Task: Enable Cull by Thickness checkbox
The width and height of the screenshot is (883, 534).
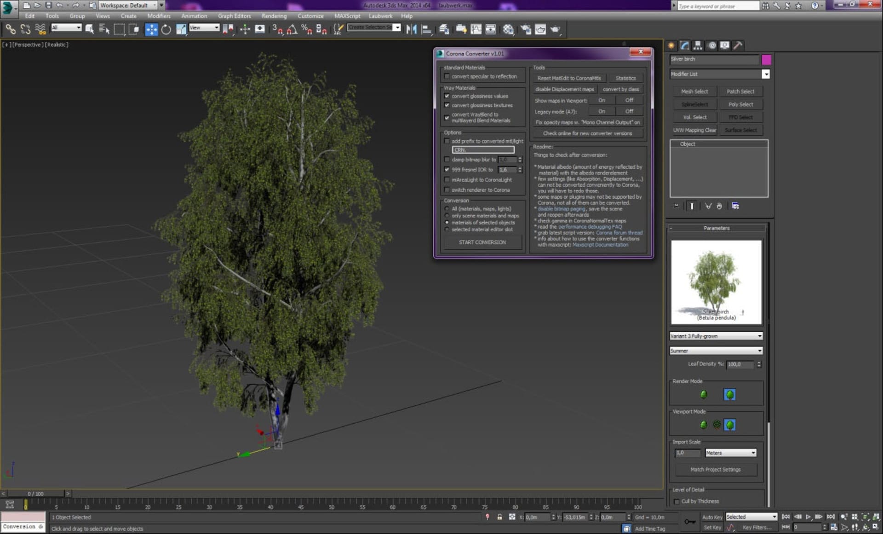Action: pyautogui.click(x=677, y=501)
